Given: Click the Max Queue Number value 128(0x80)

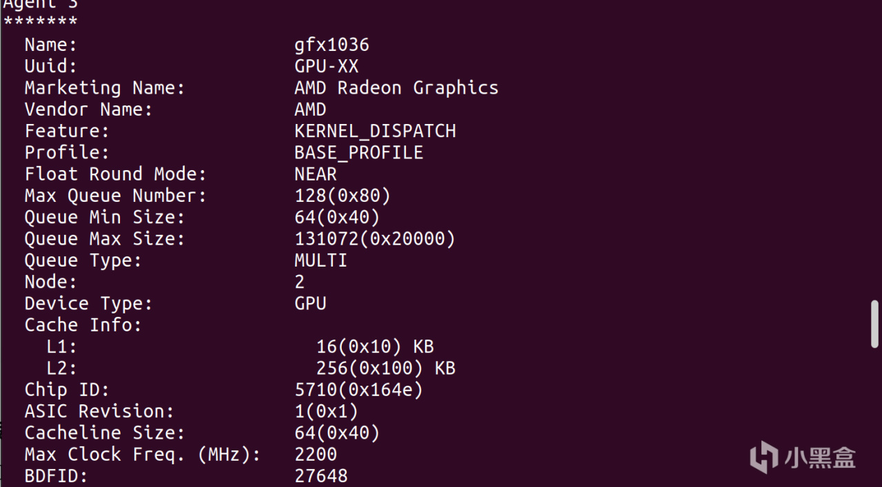Looking at the screenshot, I should point(342,196).
